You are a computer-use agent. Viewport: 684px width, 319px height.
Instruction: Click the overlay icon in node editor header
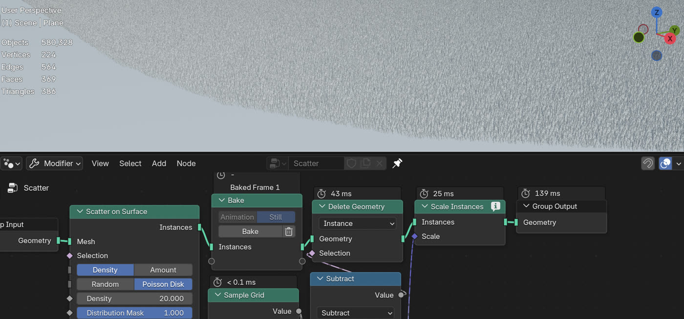[665, 164]
